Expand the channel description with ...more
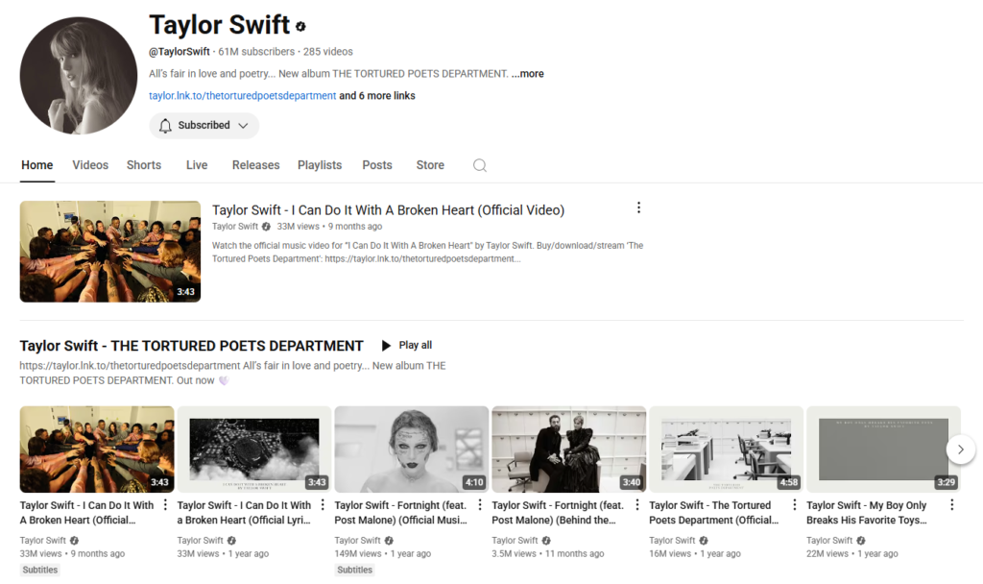The width and height of the screenshot is (983, 584). [x=528, y=73]
